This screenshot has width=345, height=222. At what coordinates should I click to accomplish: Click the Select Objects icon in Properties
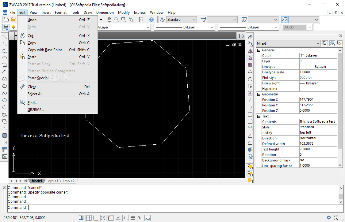pos(332,43)
